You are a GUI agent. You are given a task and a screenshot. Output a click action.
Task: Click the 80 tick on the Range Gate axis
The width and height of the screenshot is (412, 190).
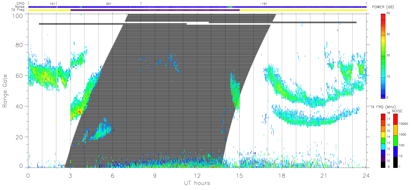[19, 45]
